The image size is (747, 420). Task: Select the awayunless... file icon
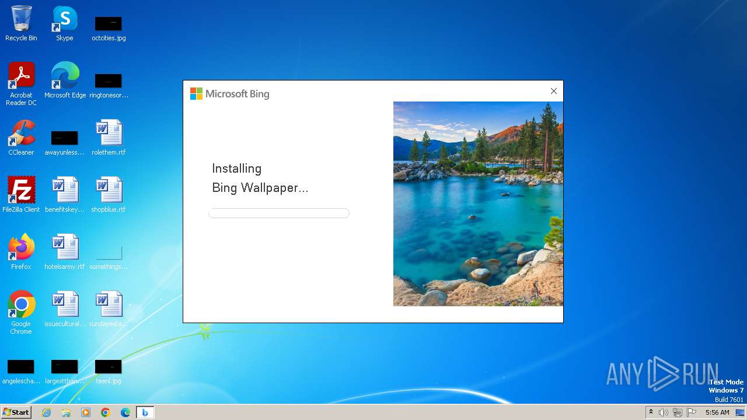point(65,142)
